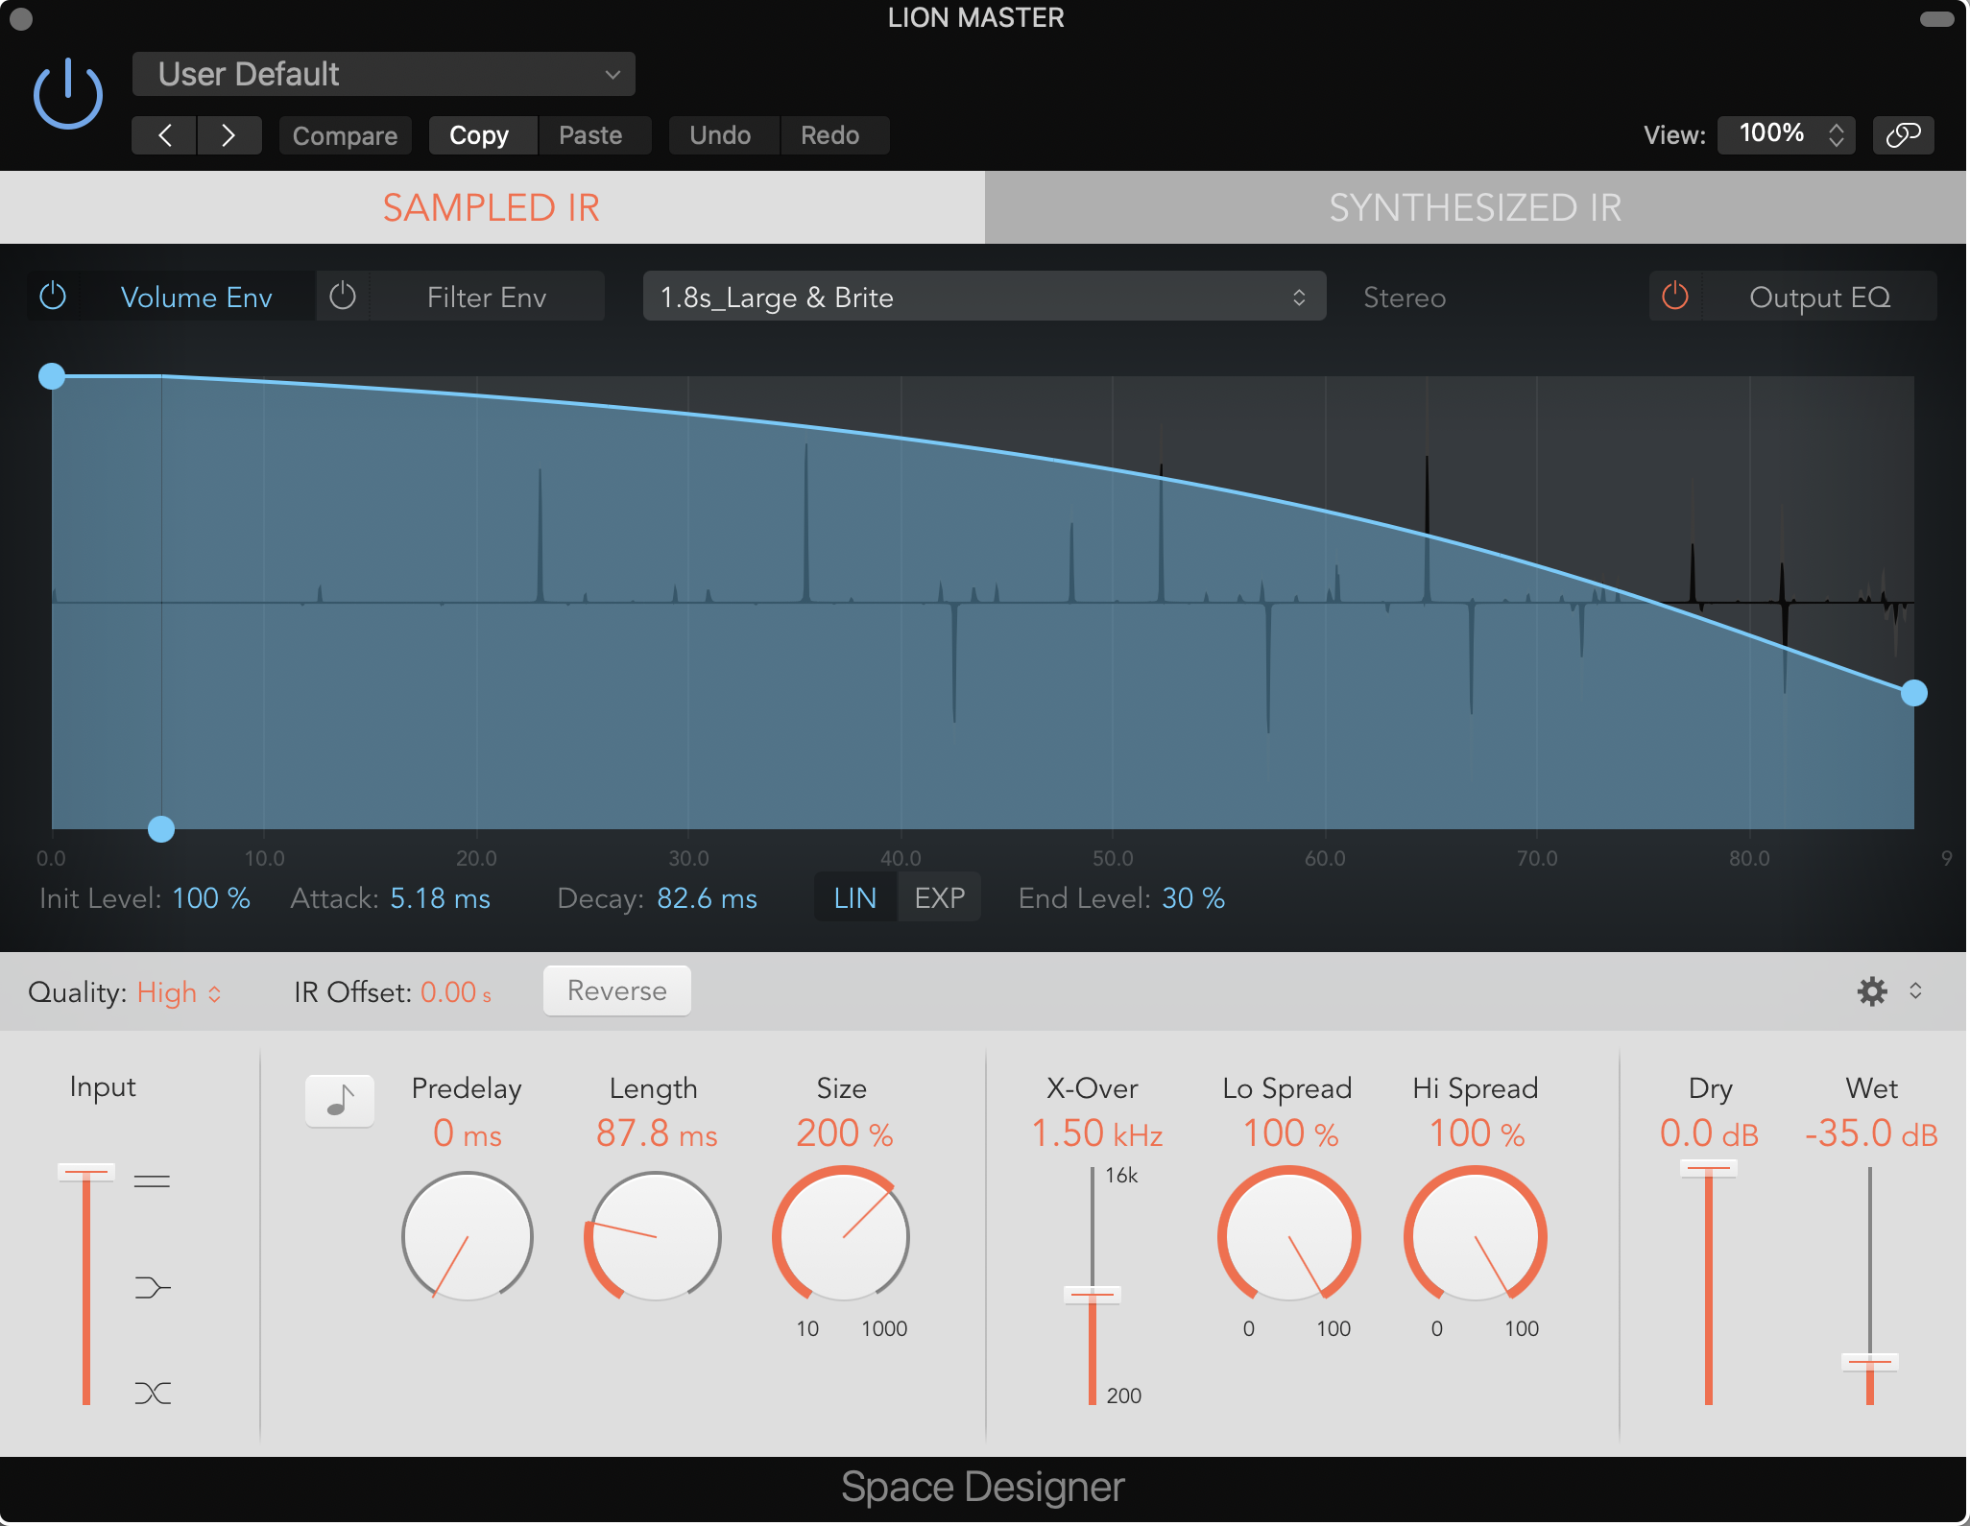Switch to the Synthesized IR tab
This screenshot has width=1970, height=1526.
tap(1475, 207)
